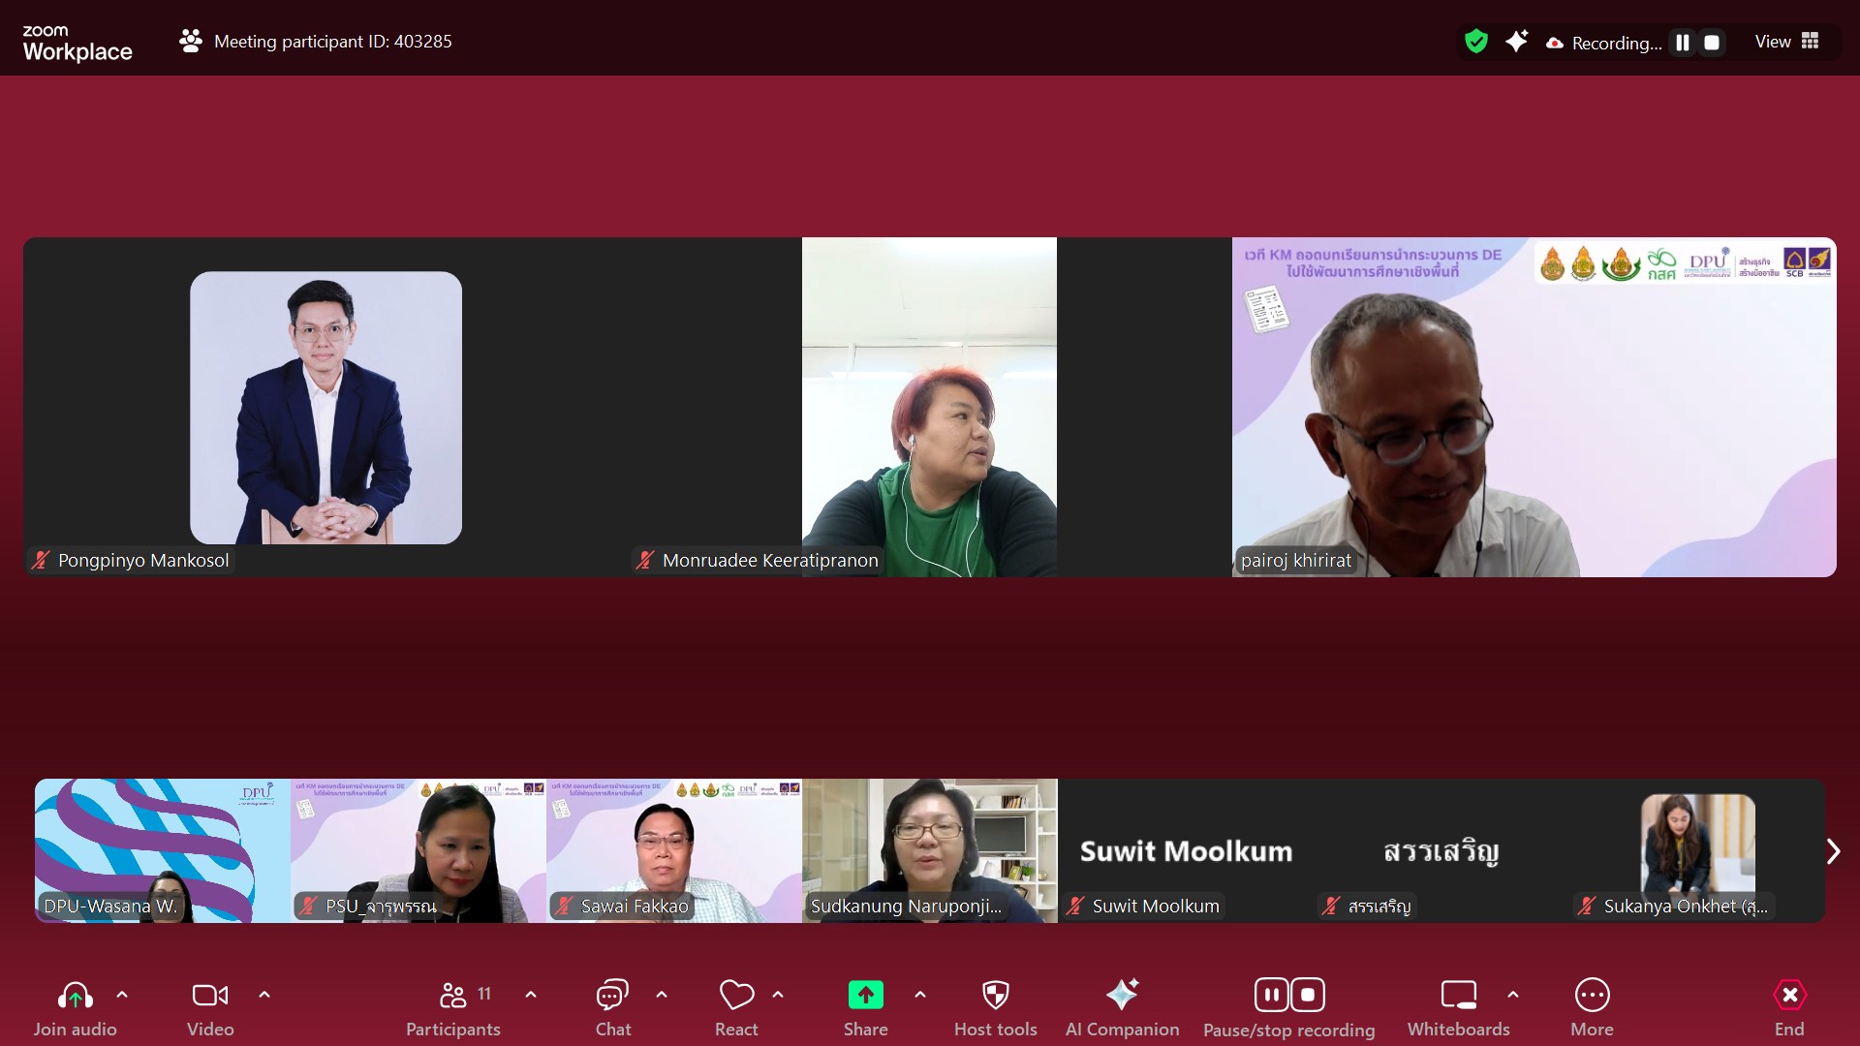Image resolution: width=1860 pixels, height=1046 pixels.
Task: Expand the audio options arrow
Action: (122, 995)
